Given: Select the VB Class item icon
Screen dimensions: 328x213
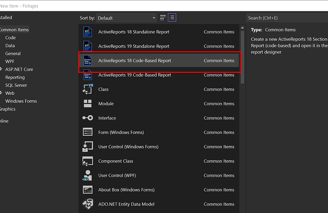Looking at the screenshot, I should tap(87, 89).
